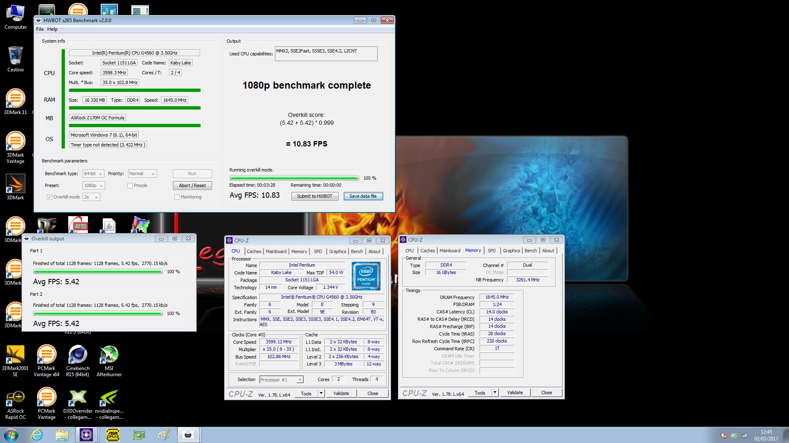The height and width of the screenshot is (443, 789).
Task: Launch the 3DMark Vantage desktop shortcut
Action: [15, 147]
